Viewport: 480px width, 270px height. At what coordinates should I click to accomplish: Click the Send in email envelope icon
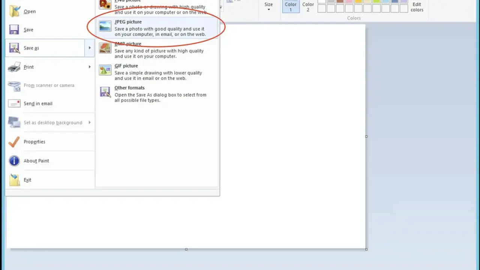pos(14,103)
